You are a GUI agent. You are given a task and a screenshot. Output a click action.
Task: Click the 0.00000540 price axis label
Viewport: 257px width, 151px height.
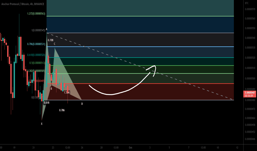coord(250,38)
